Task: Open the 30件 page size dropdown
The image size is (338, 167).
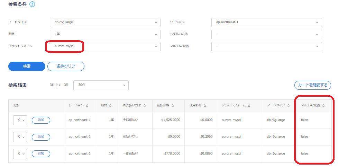Action: [x=101, y=85]
